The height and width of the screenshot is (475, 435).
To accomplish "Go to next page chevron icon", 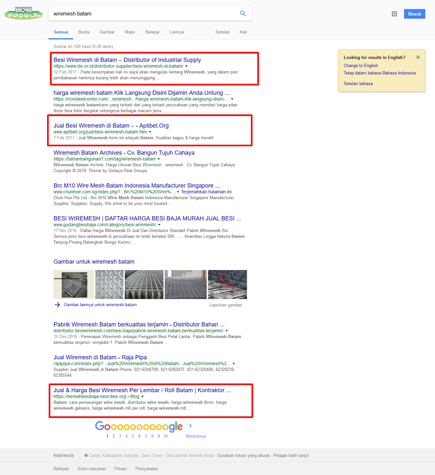I will click(x=191, y=426).
